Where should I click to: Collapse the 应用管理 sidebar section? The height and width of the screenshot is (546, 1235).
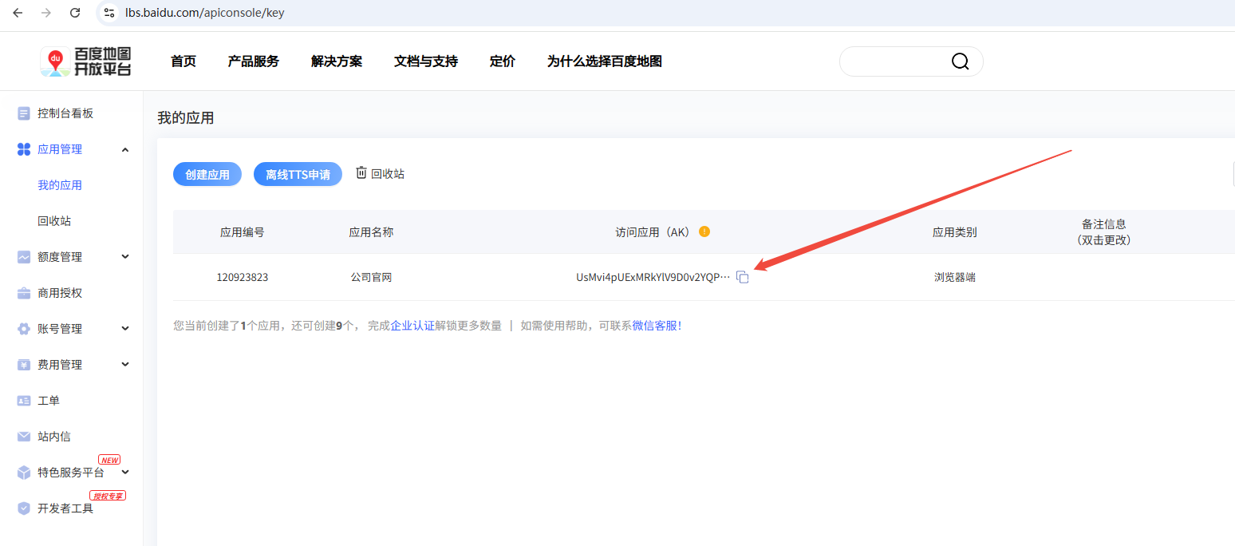(125, 149)
